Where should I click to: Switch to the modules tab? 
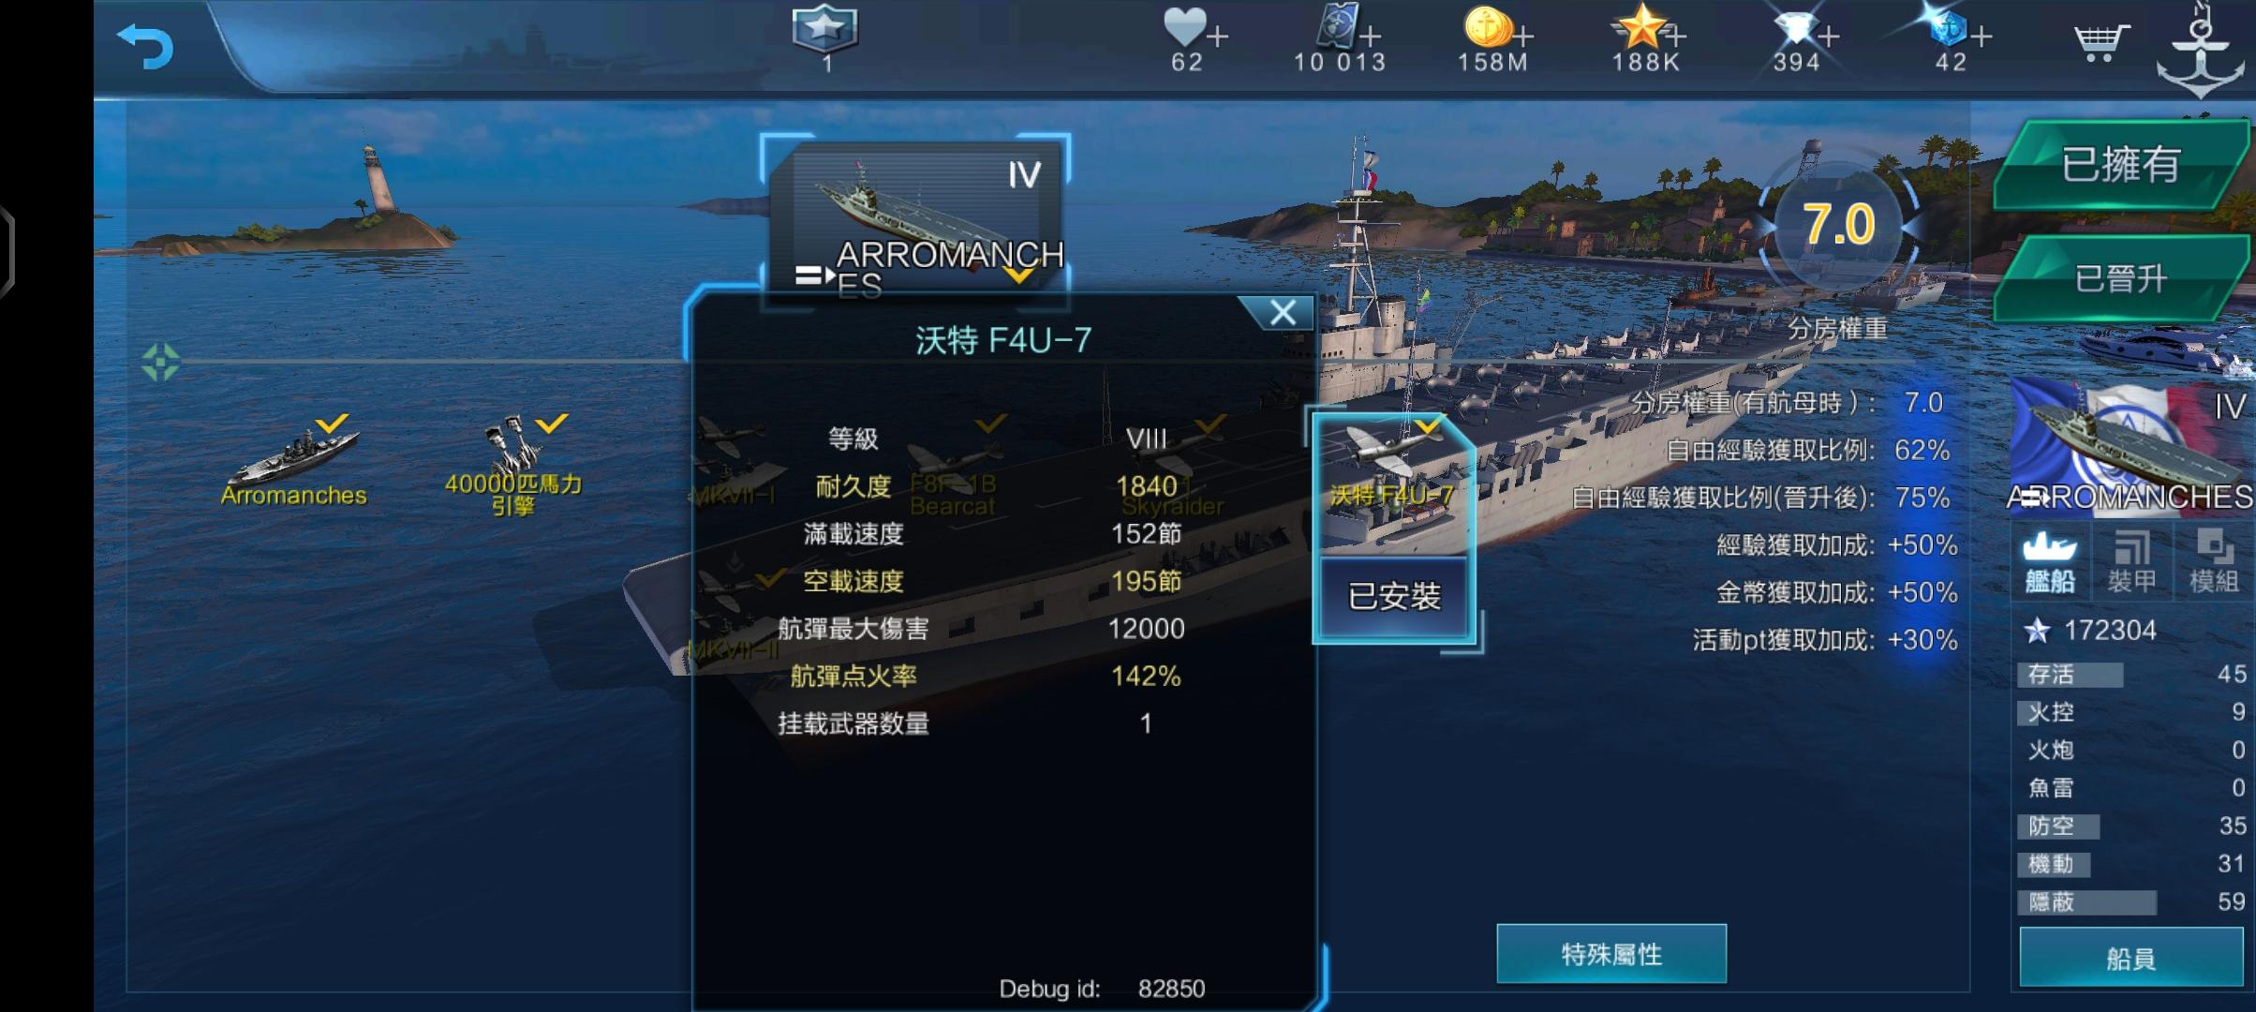pyautogui.click(x=2213, y=562)
